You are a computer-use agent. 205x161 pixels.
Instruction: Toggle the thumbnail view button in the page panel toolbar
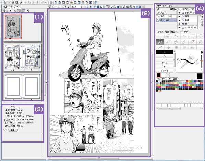24,11
